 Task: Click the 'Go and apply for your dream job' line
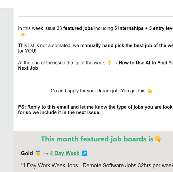click(98, 91)
